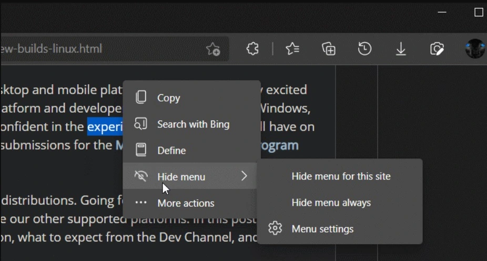Open More actions ellipsis entry
Viewport: 487px width, 261px height.
tap(186, 203)
